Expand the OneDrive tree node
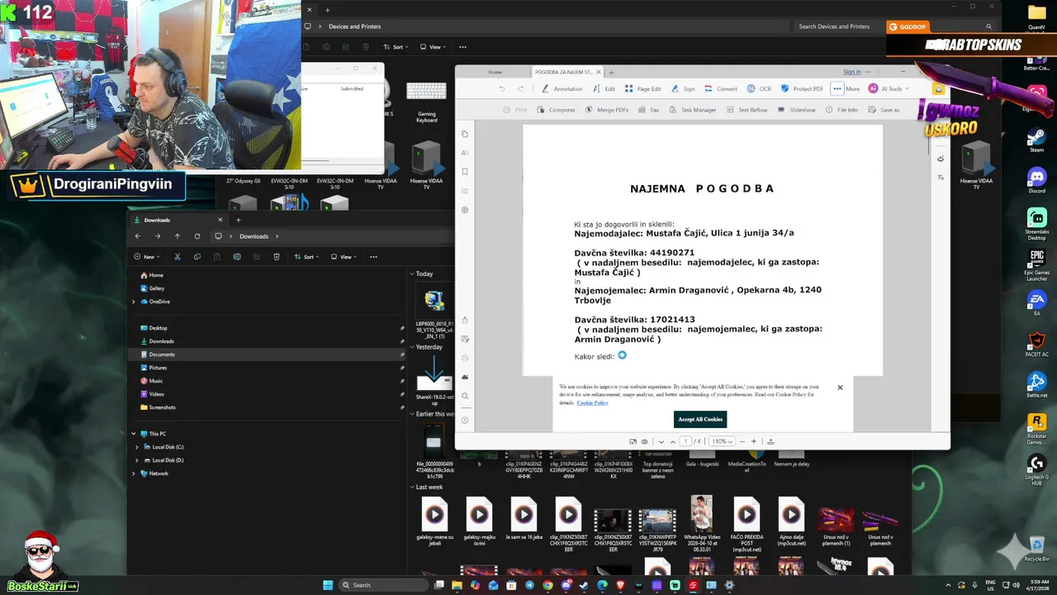Image resolution: width=1057 pixels, height=595 pixels. pyautogui.click(x=134, y=302)
